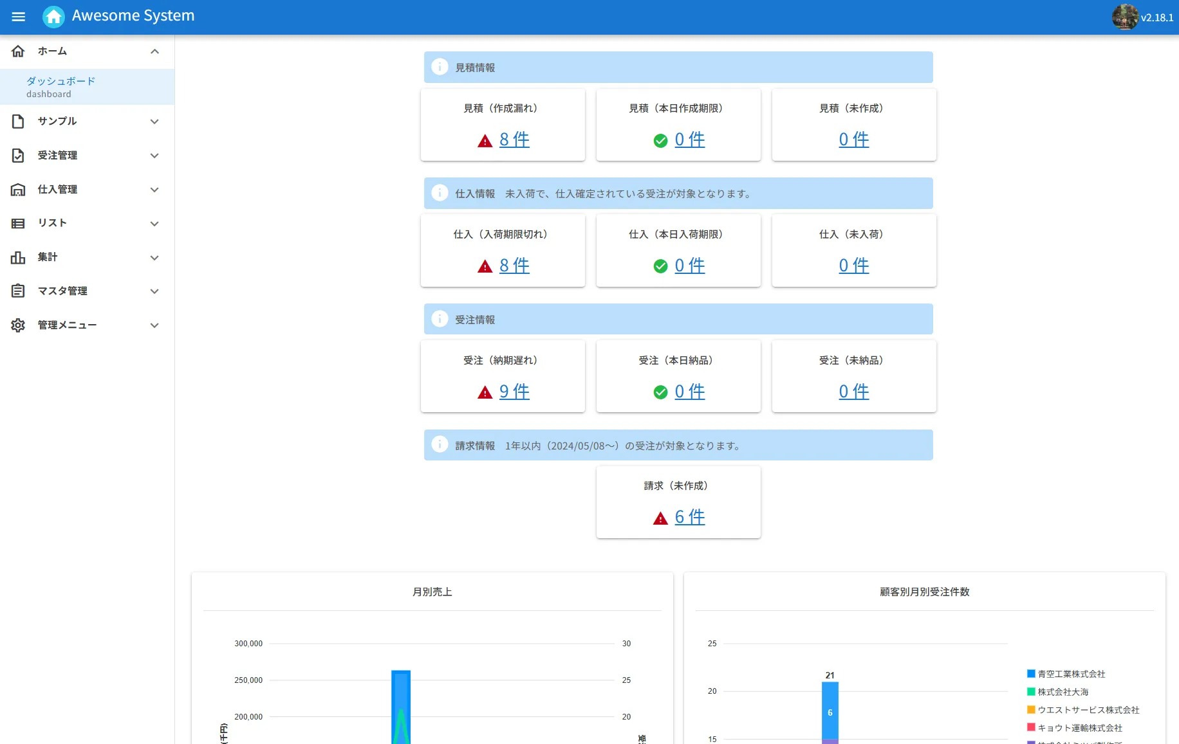
Task: Open the user avatar profile picture
Action: click(x=1125, y=17)
